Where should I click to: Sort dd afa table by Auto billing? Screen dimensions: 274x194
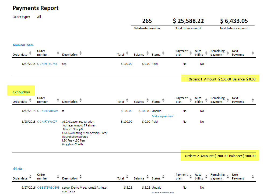click(x=206, y=177)
